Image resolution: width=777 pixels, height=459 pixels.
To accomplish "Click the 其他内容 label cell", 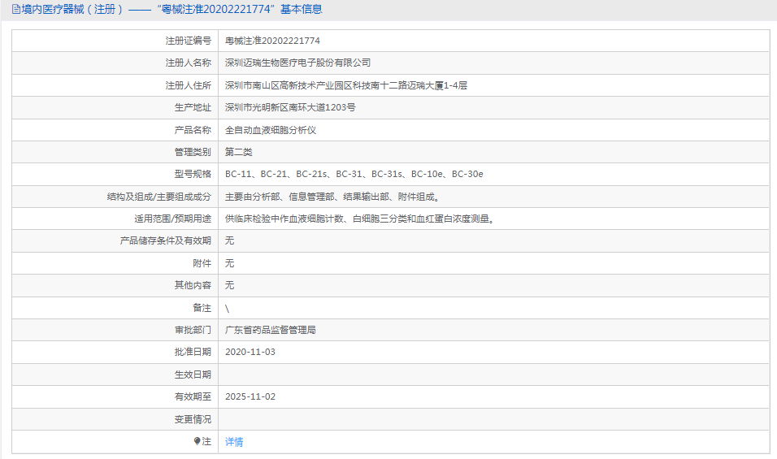I will (x=115, y=285).
